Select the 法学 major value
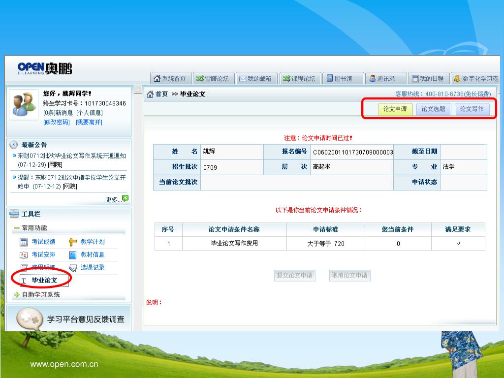This screenshot has height=378, width=504. [x=448, y=167]
